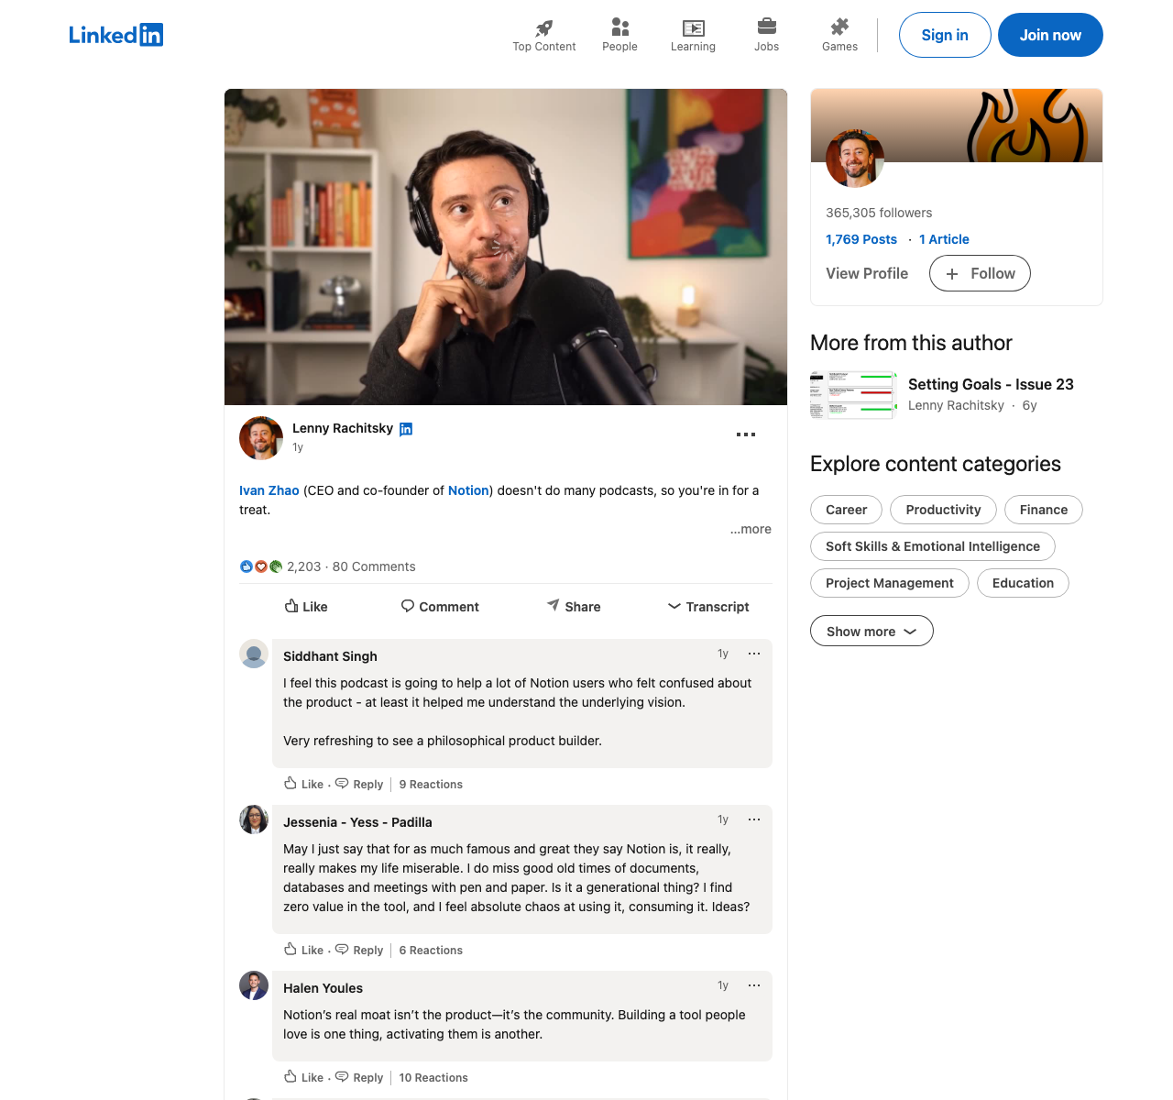Open Lenny Rachitsky post author avatar

pyautogui.click(x=261, y=438)
